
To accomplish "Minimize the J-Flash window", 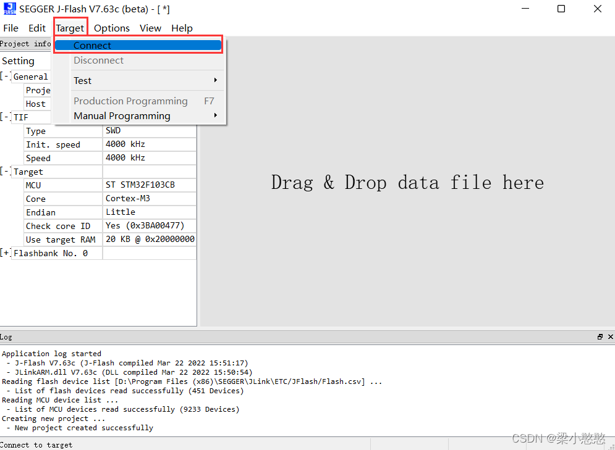I will pos(525,9).
